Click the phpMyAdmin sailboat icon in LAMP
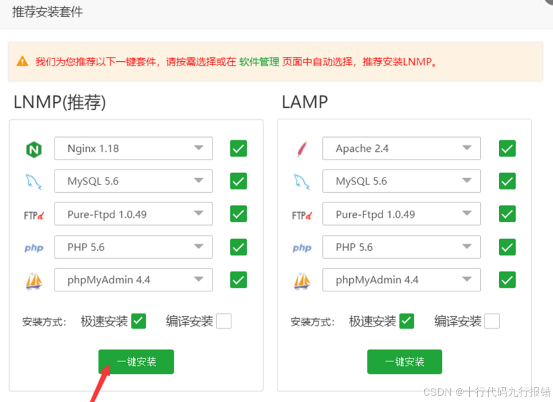 click(x=302, y=281)
